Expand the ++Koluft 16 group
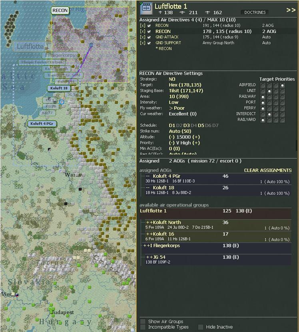The width and height of the screenshot is (299, 332). (x=149, y=234)
